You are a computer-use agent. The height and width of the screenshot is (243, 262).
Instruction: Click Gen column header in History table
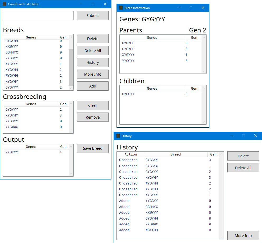pyautogui.click(x=213, y=154)
